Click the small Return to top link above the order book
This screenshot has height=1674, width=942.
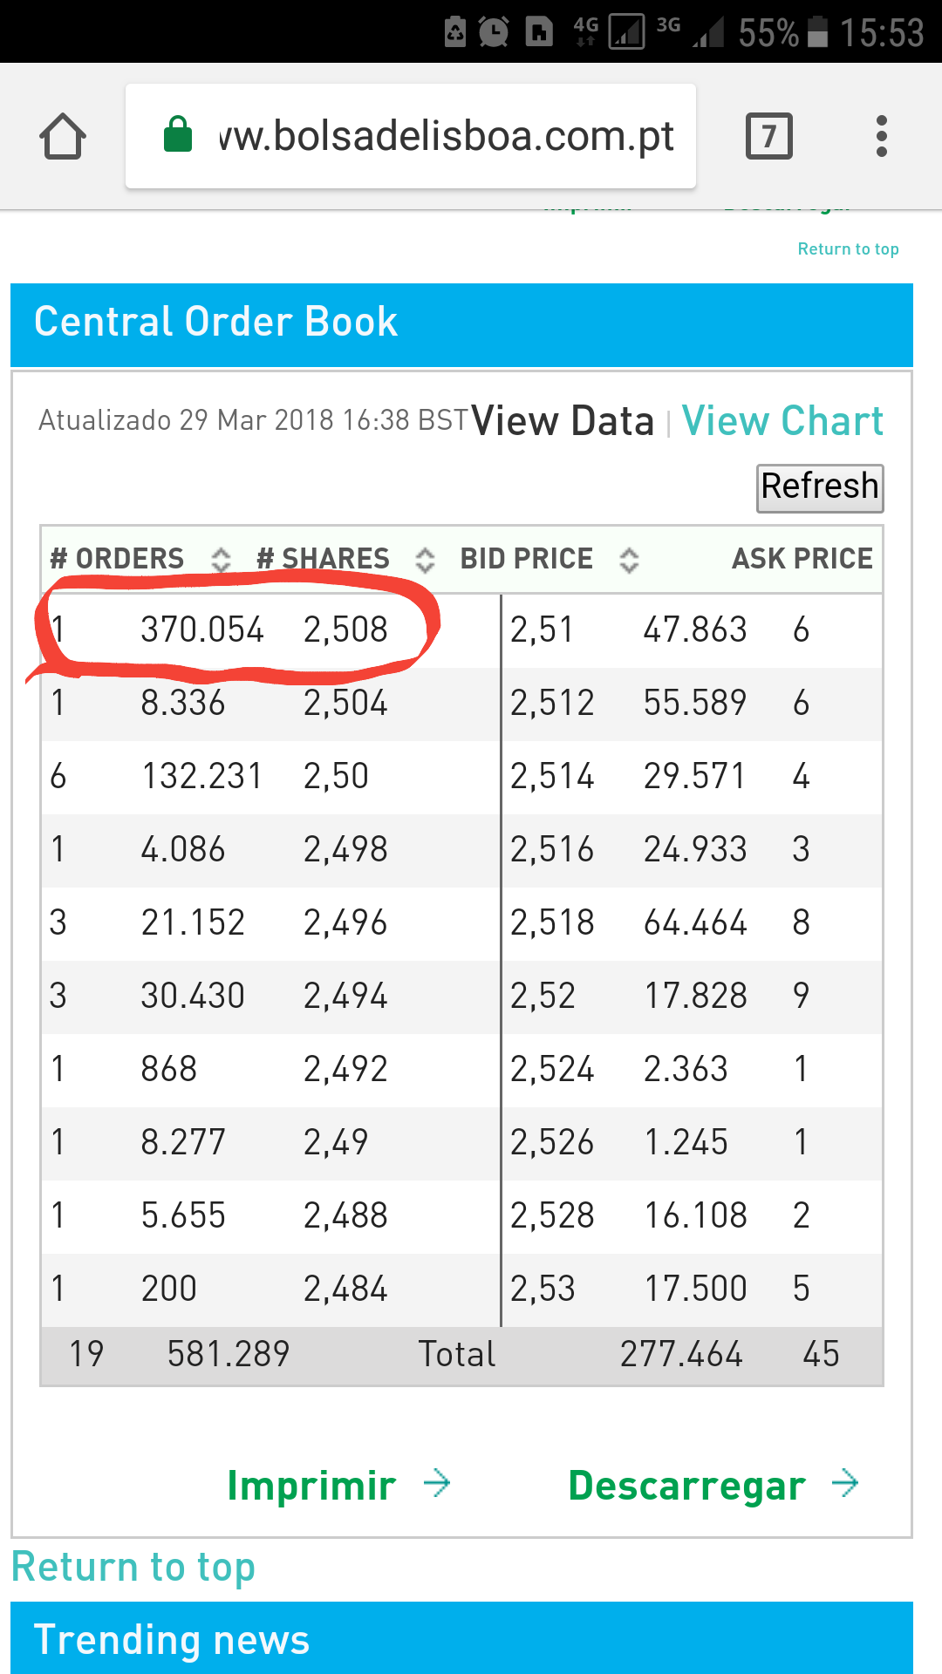pyautogui.click(x=848, y=249)
